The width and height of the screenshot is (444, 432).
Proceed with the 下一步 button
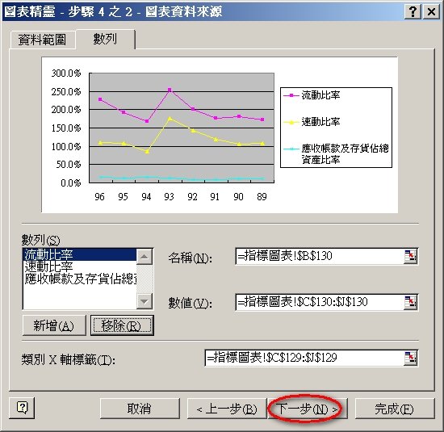coord(307,409)
